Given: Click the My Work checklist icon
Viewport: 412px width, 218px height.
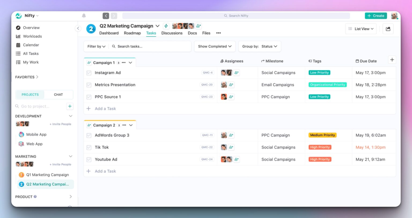Looking at the screenshot, I should click(x=18, y=62).
